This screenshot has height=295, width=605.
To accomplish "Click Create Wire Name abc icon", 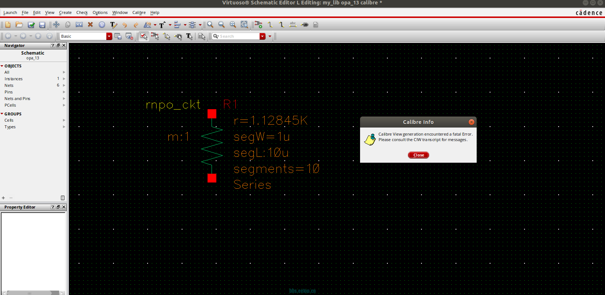I will (x=293, y=25).
